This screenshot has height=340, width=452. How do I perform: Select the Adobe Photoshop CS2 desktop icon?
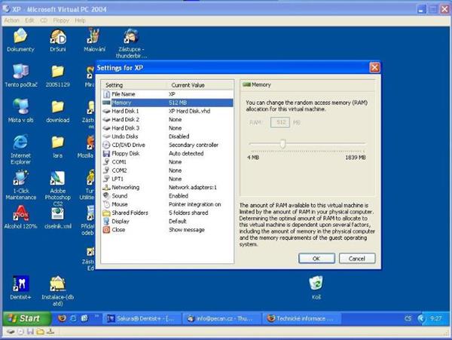(58, 188)
